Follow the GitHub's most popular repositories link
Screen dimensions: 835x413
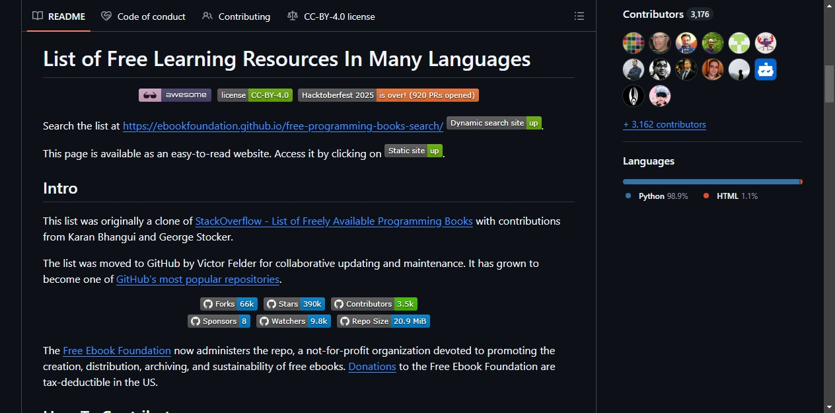(x=198, y=279)
